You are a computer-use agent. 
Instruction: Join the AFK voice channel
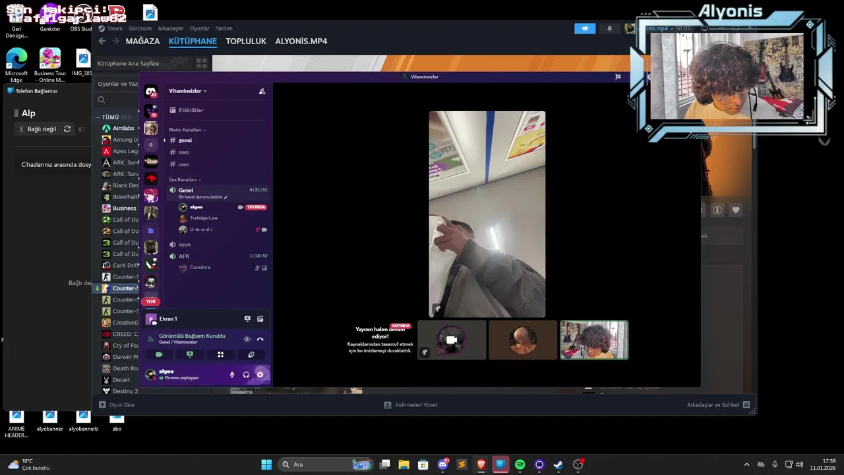[183, 256]
